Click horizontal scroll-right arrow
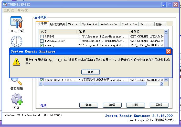This screenshot has width=181, height=127. pos(162,83)
